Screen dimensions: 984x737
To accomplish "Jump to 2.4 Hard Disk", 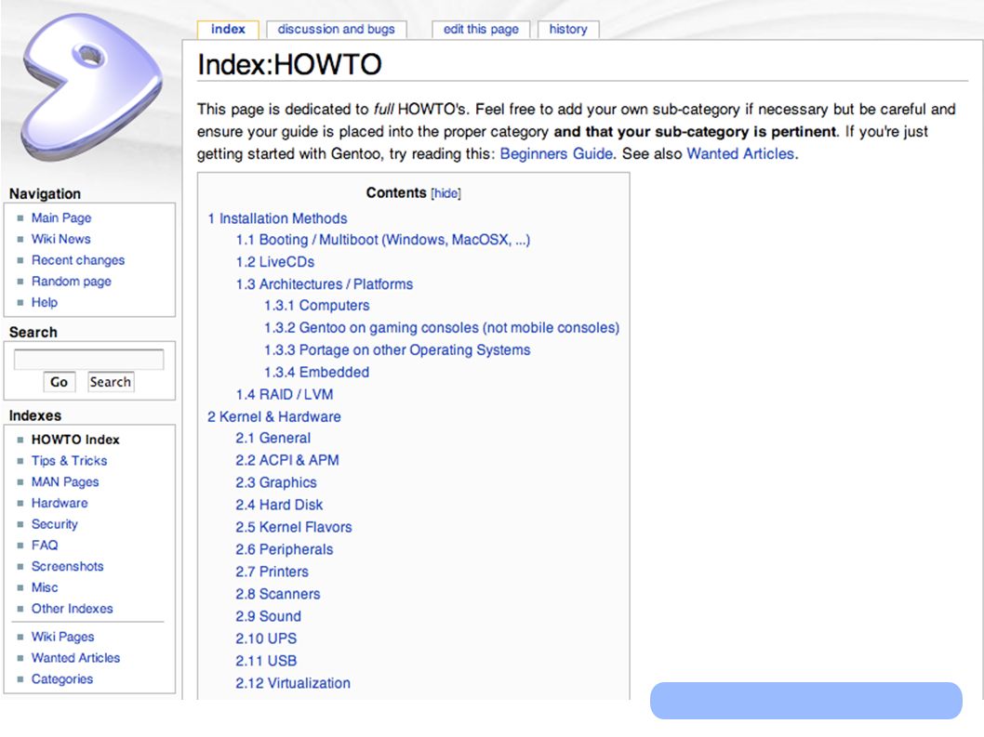I will 279,505.
